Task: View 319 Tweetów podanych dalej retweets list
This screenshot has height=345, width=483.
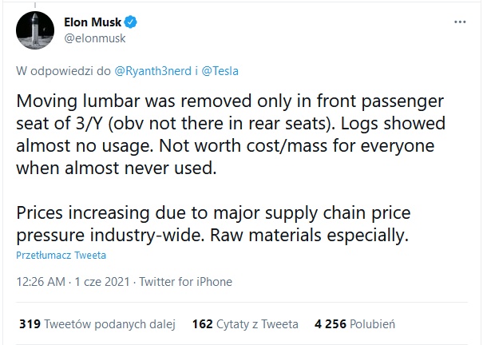Action: 97,324
